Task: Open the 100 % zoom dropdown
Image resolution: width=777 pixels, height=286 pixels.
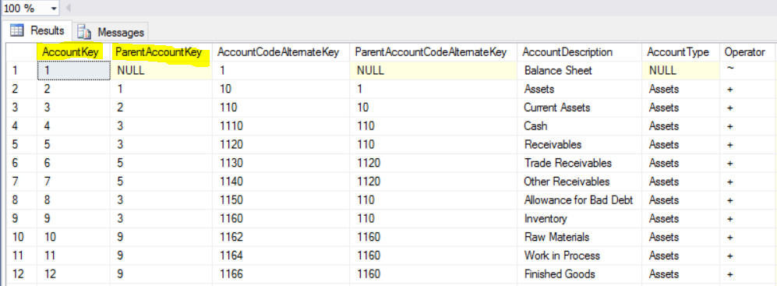Action: pyautogui.click(x=54, y=9)
